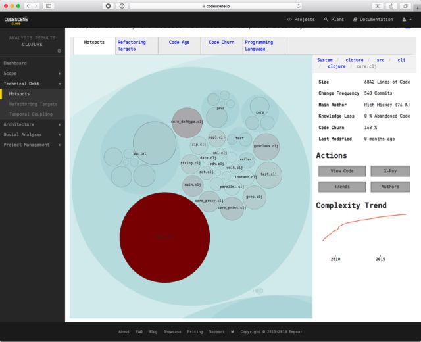Select the string.clj circle

(x=190, y=164)
